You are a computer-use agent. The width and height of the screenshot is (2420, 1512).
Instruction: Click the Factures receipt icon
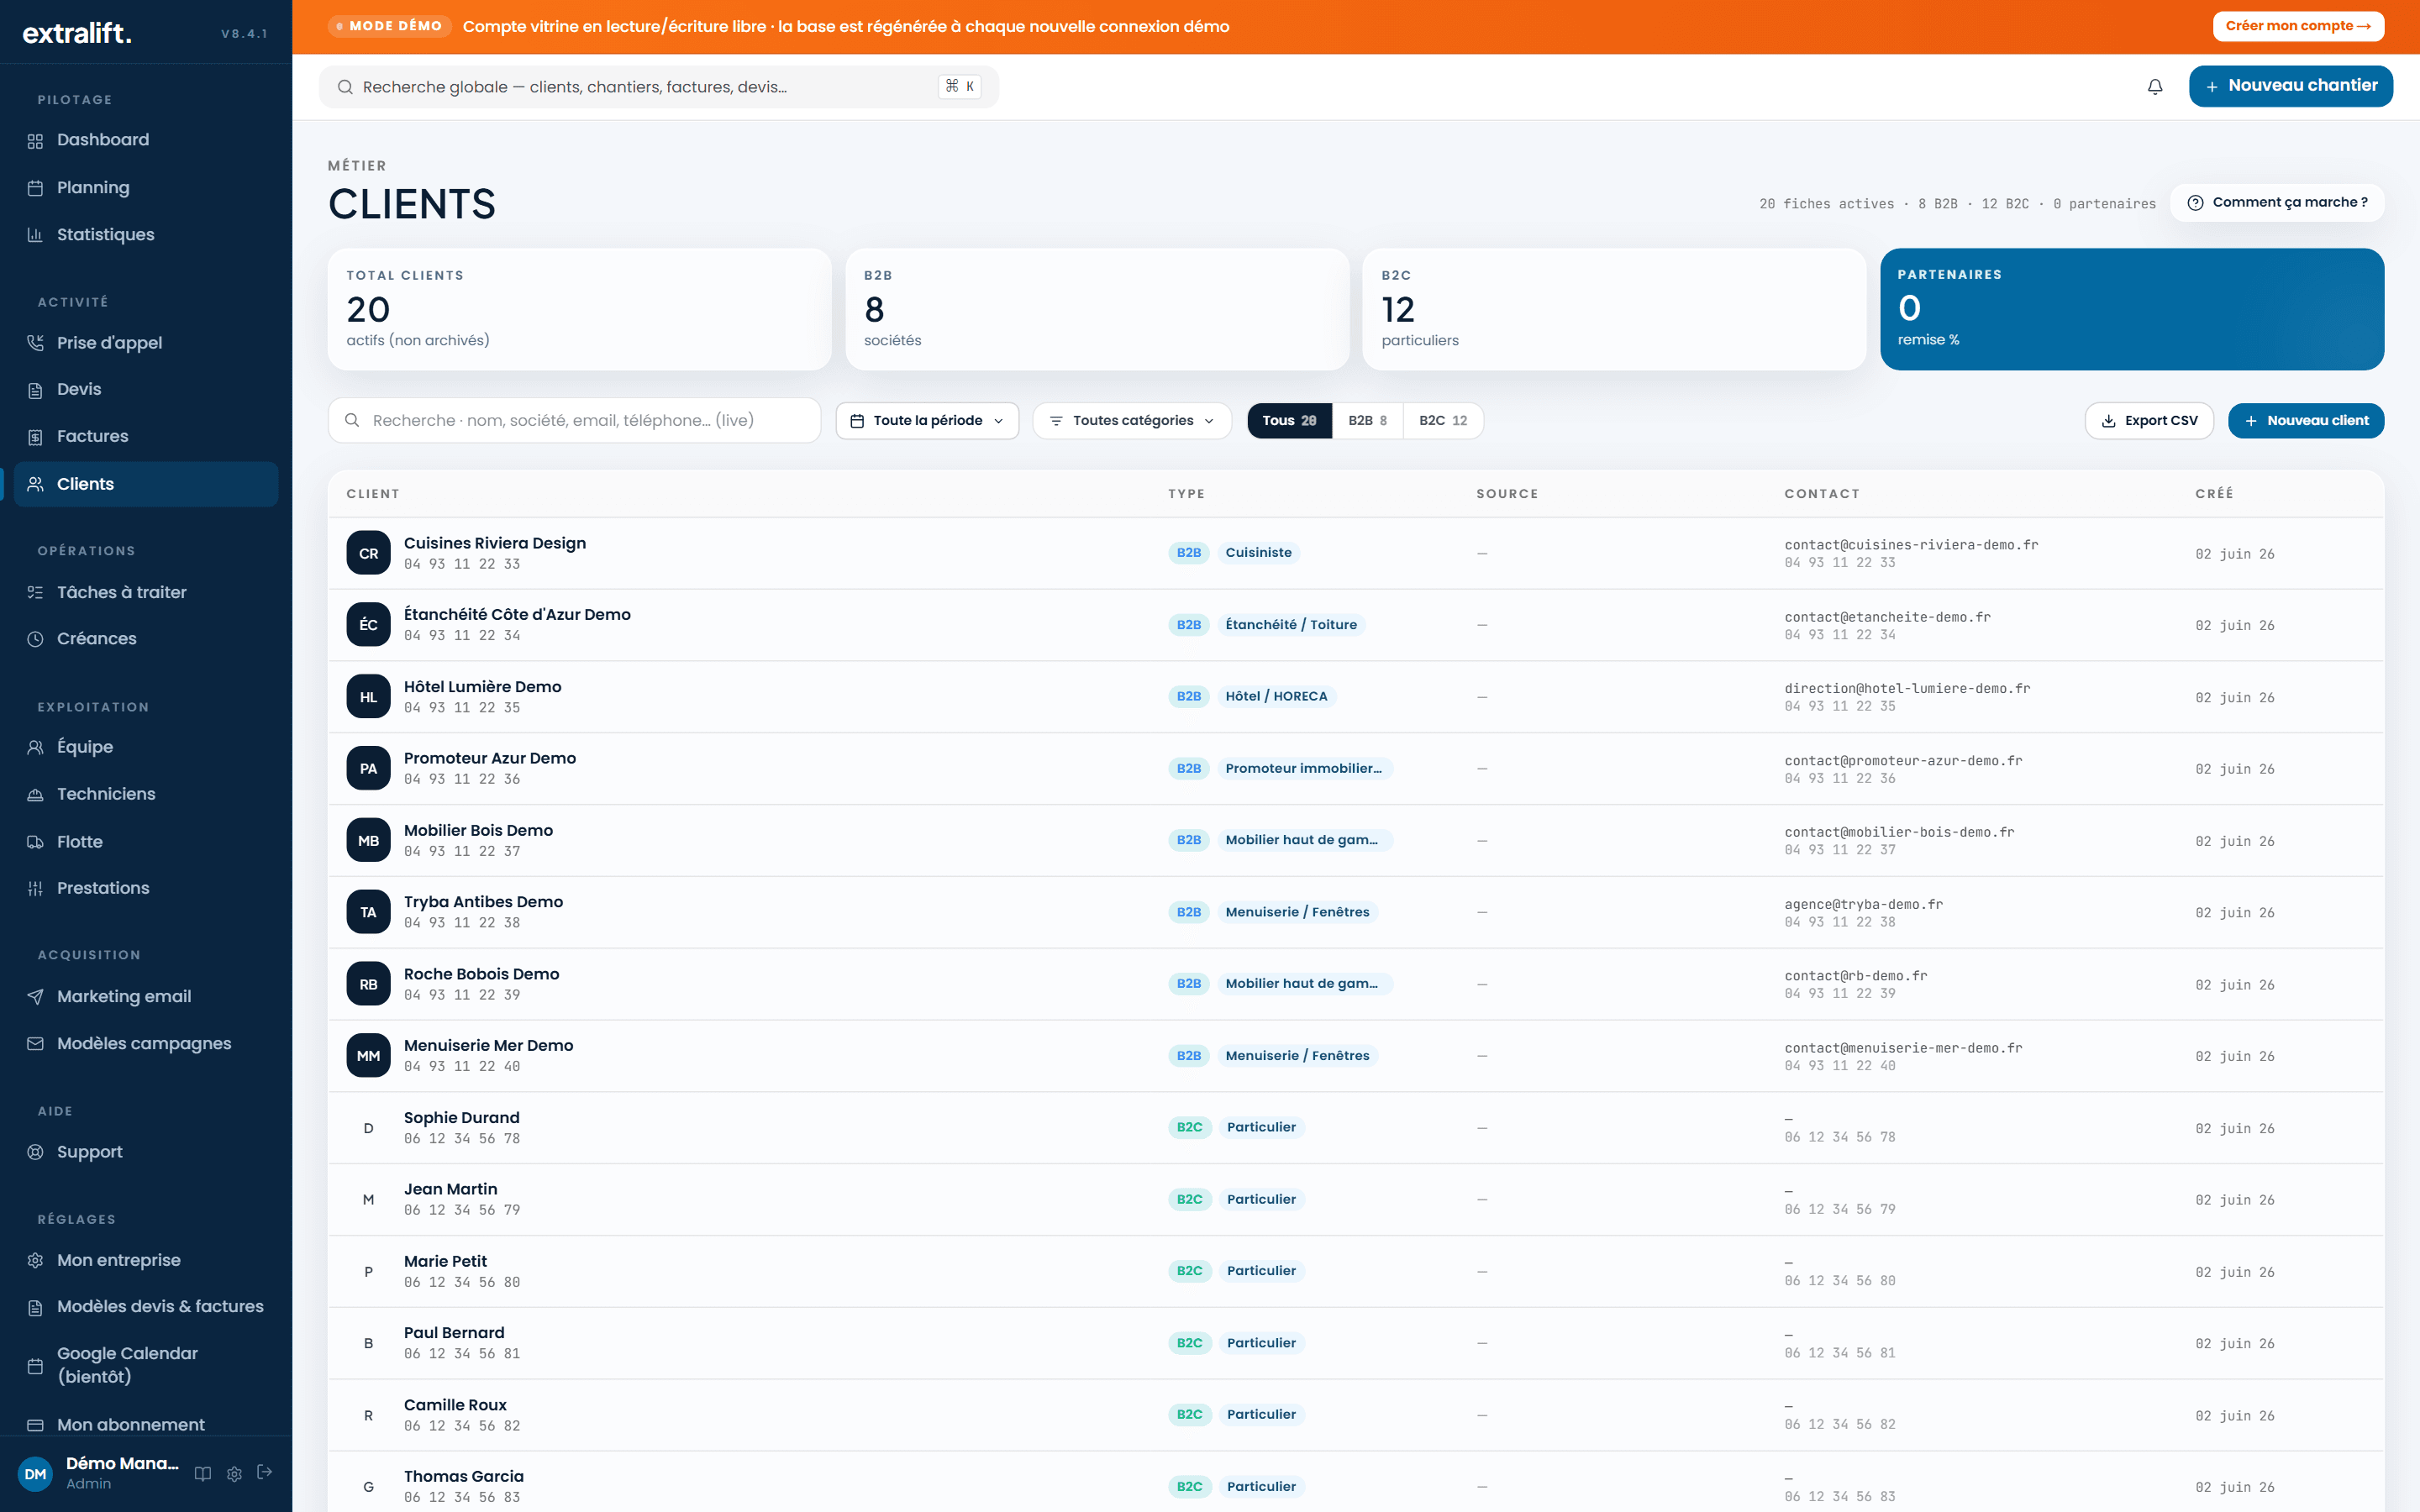[x=35, y=437]
